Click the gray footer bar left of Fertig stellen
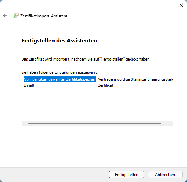This screenshot has height=182, width=187. pyautogui.click(x=55, y=175)
